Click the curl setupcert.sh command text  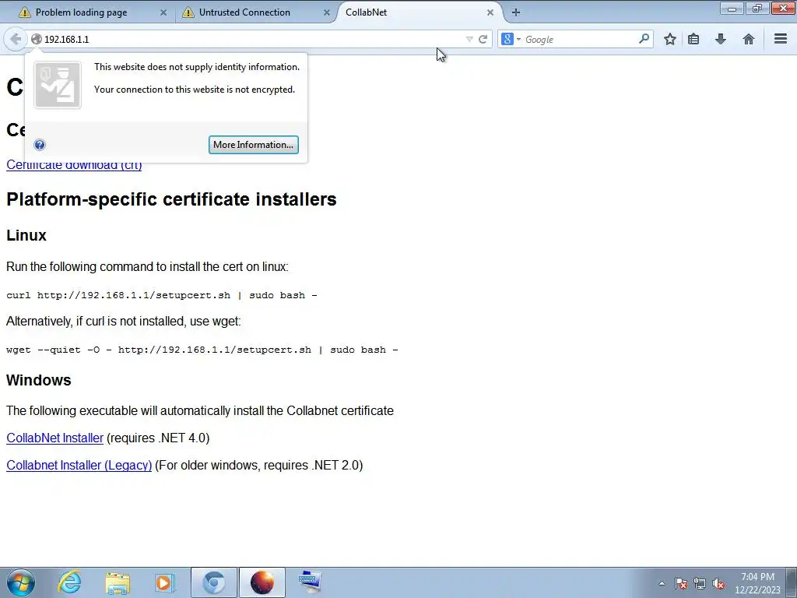click(x=162, y=295)
